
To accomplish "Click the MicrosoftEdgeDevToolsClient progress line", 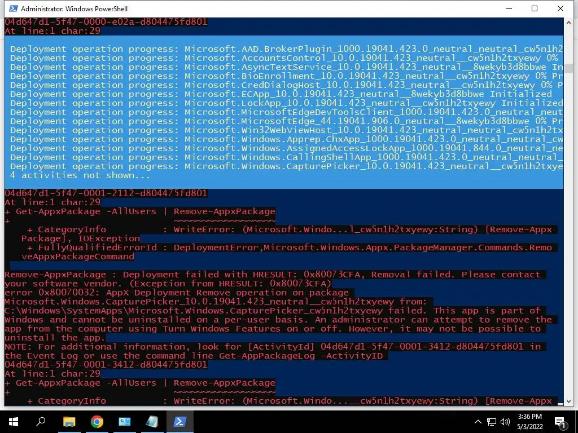I will coord(286,112).
